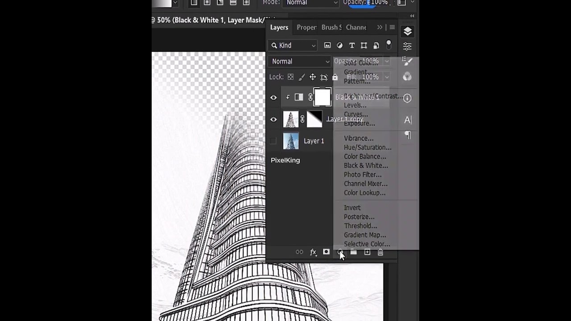Filter layers by shape layers icon
The image size is (571, 321).
click(x=364, y=45)
